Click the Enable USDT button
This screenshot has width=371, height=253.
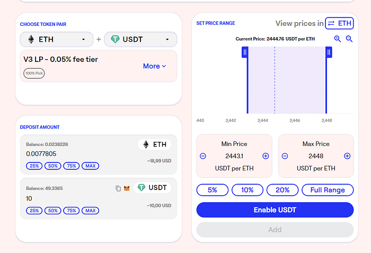coord(275,210)
